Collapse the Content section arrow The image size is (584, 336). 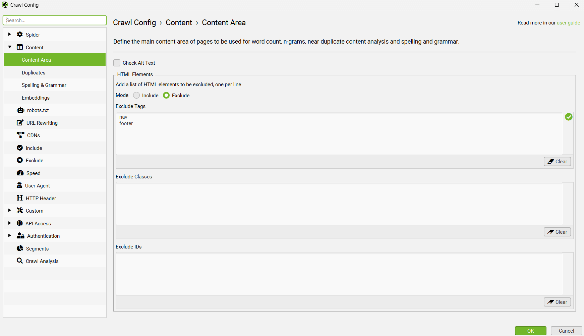[10, 47]
